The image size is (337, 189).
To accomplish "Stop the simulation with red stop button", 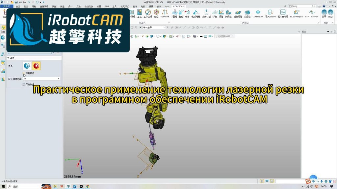I will 36,66.
